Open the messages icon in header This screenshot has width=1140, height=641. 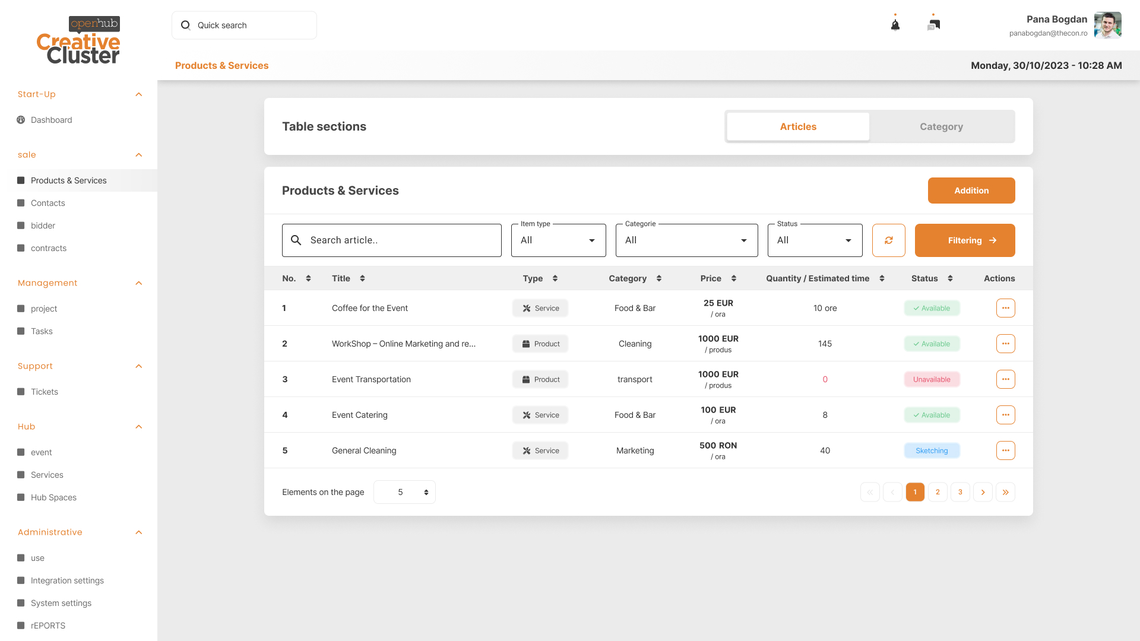coord(933,25)
